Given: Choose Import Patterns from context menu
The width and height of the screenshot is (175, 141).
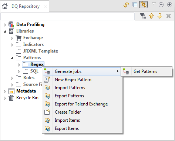Looking at the screenshot, I should (x=83, y=88).
